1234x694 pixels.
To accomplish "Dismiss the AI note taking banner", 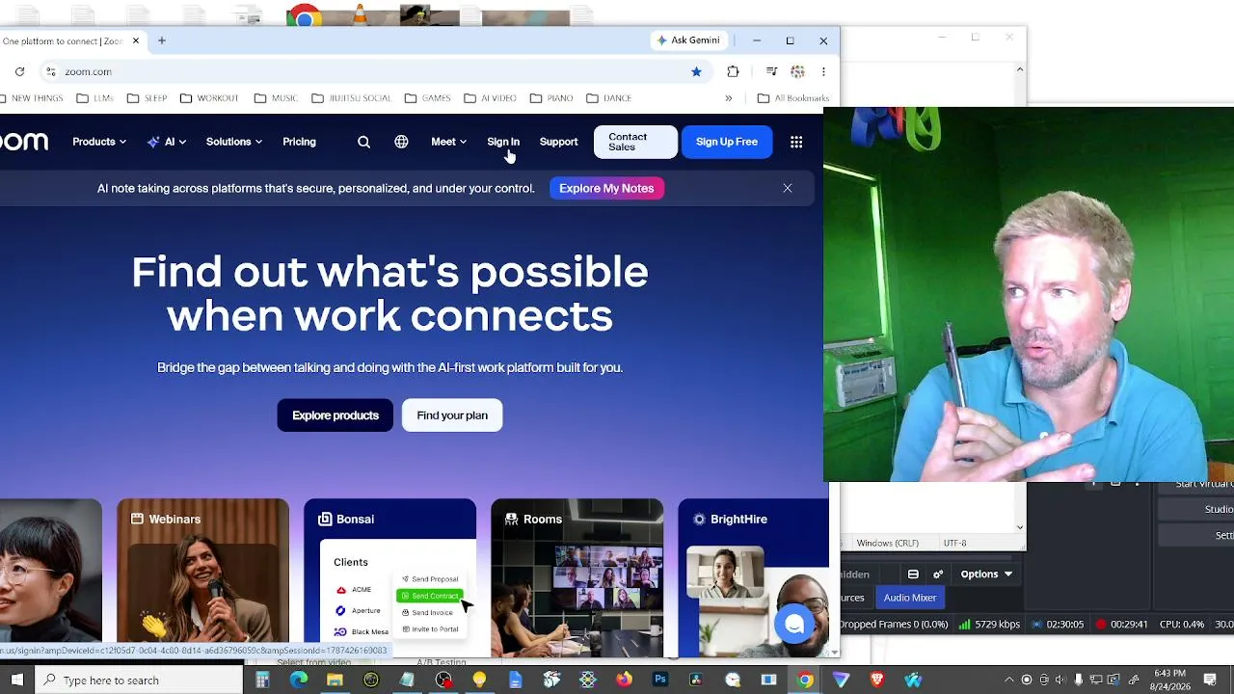I will click(788, 188).
